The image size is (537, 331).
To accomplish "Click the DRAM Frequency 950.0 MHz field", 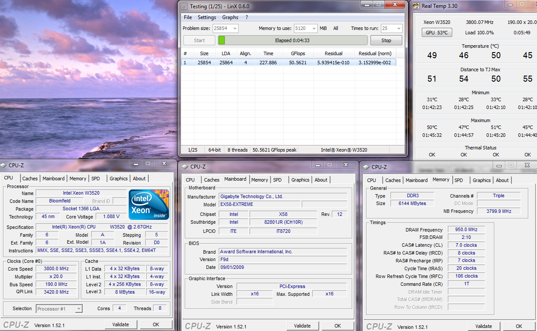I will tap(466, 230).
